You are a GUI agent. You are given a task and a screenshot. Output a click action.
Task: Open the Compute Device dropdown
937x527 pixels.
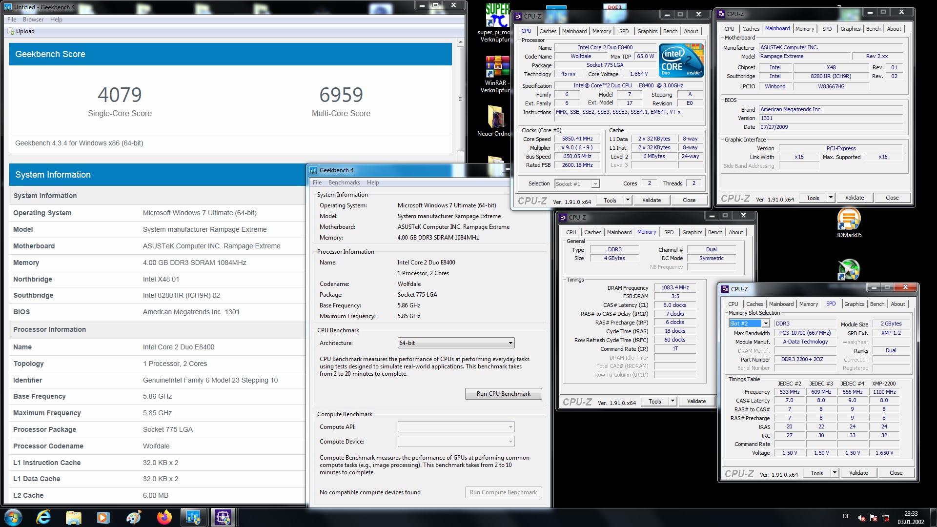click(x=456, y=442)
